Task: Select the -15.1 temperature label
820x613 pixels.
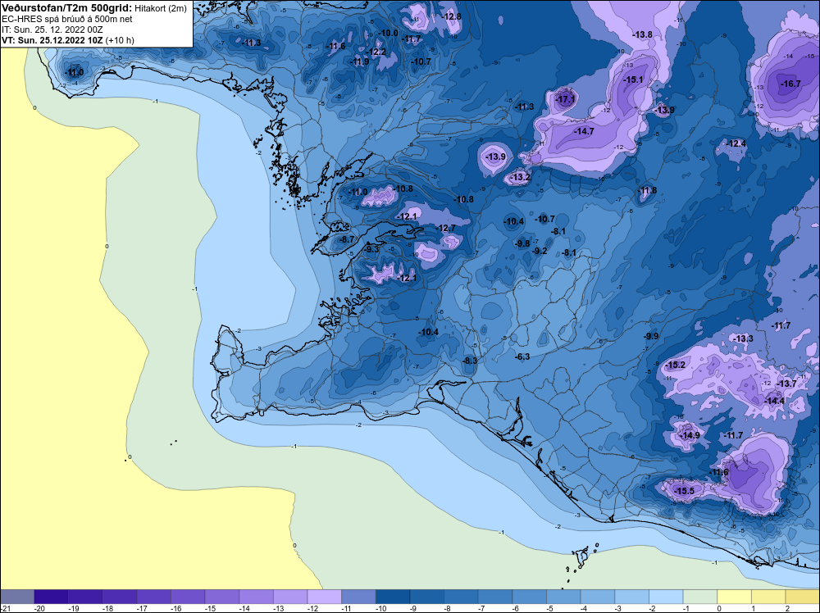Action: [x=633, y=79]
